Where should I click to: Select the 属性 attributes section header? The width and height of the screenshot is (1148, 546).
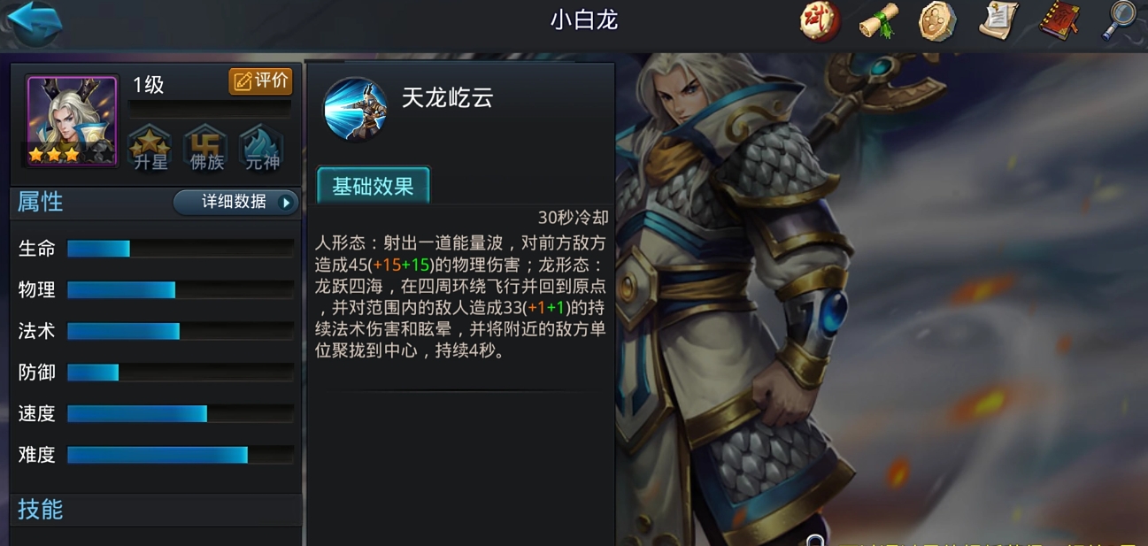click(41, 202)
